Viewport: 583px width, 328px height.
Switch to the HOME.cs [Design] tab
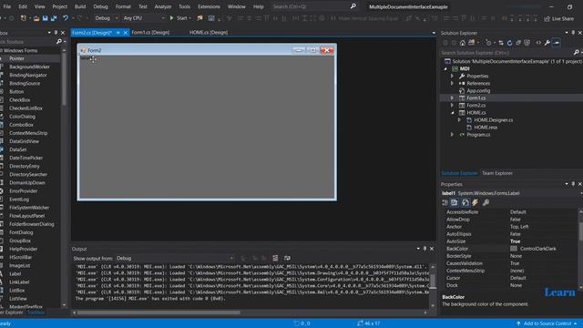point(209,33)
